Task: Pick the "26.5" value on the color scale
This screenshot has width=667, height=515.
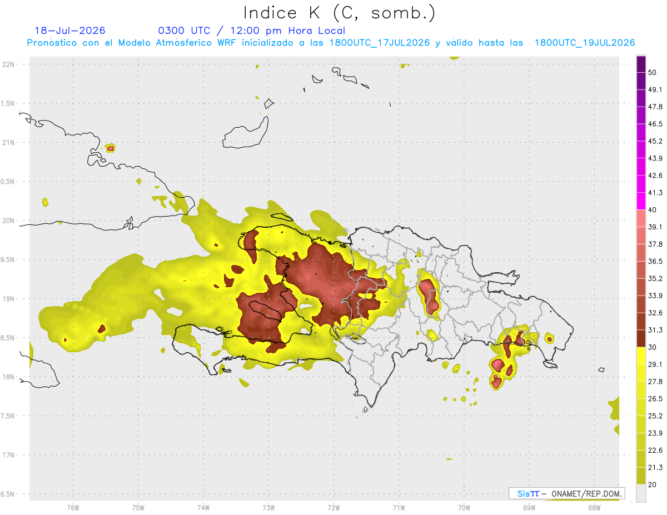Action: (655, 399)
